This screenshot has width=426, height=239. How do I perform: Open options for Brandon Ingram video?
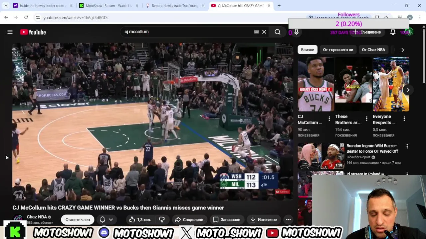tap(407, 146)
